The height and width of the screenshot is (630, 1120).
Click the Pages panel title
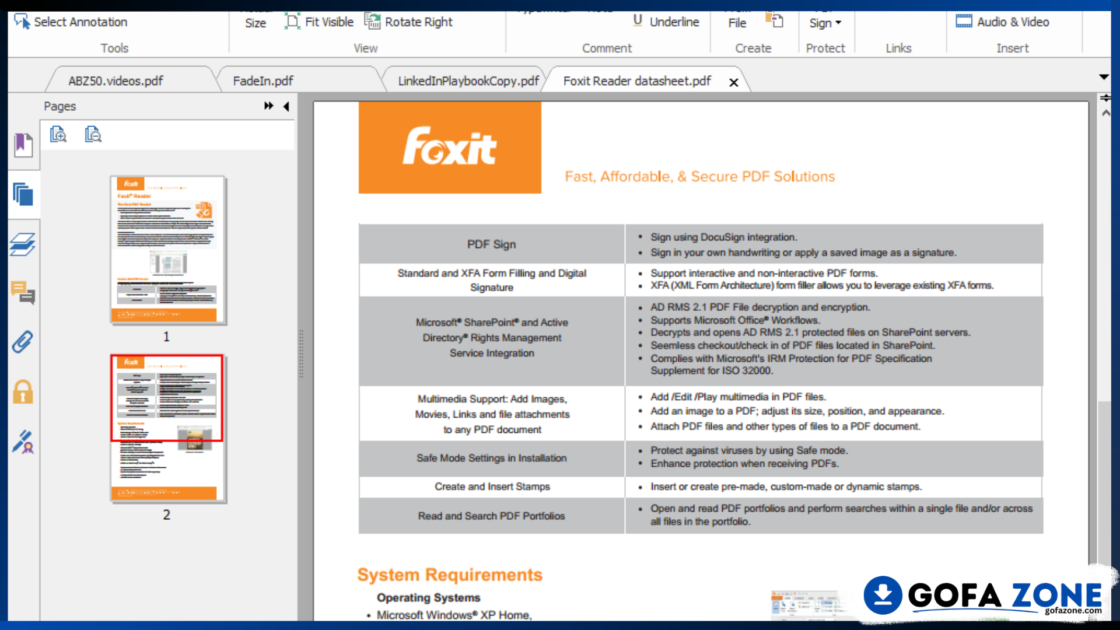(x=60, y=106)
